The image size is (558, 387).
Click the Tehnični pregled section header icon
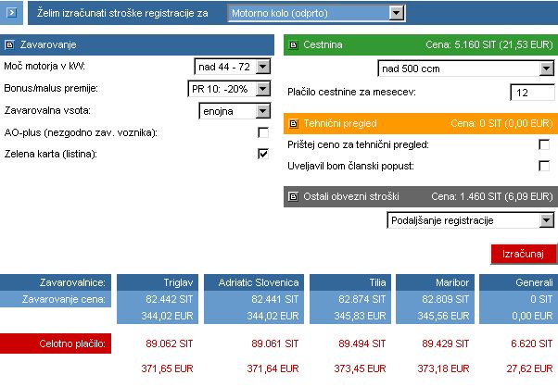click(x=293, y=124)
